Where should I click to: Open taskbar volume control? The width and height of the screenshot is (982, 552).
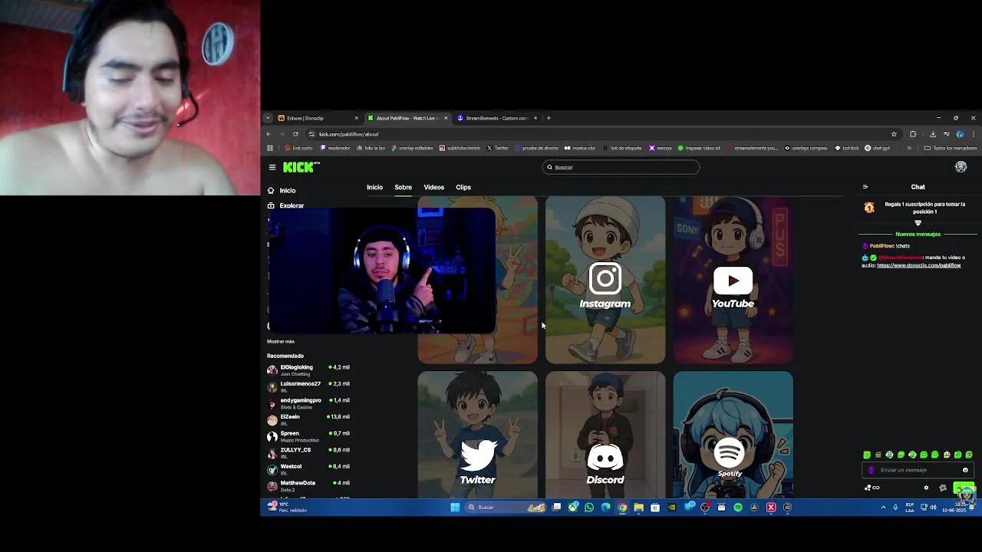pyautogui.click(x=933, y=508)
